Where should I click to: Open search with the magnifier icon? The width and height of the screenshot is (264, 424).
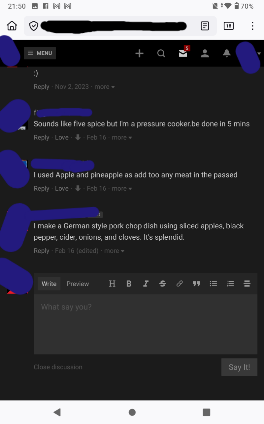(x=161, y=53)
